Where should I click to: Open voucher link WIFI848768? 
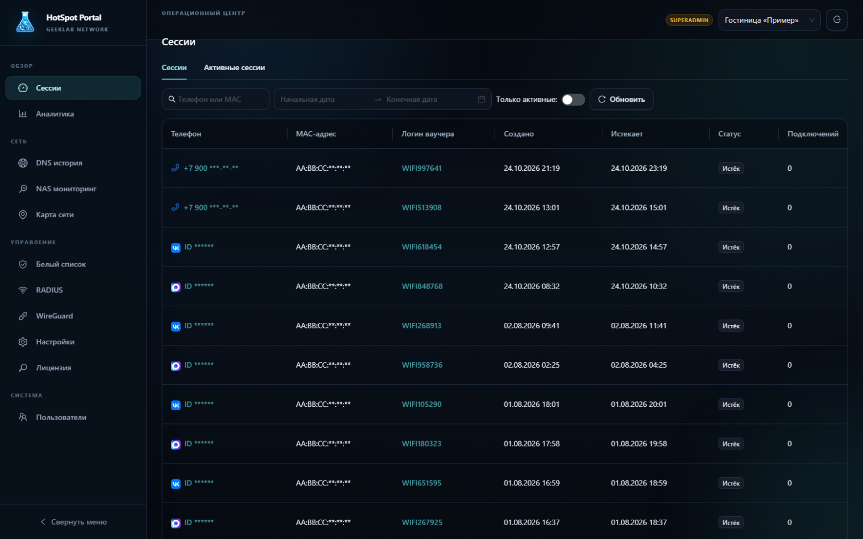[422, 286]
